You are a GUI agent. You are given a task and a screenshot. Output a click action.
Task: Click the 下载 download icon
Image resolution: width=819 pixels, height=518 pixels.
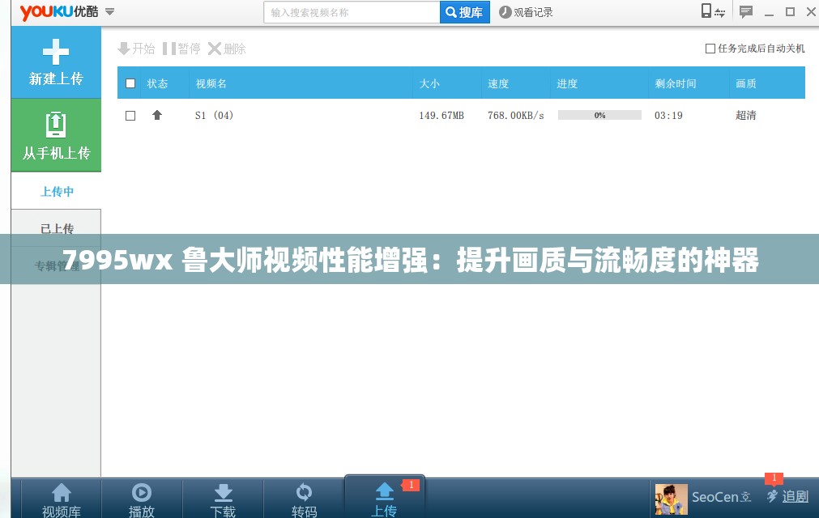(x=222, y=498)
